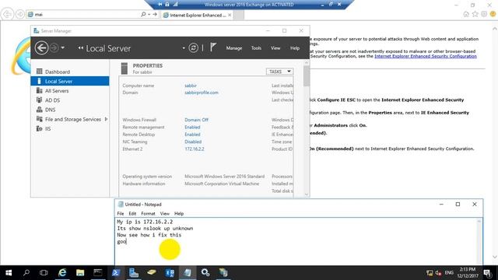498x280 pixels.
Task: Open Command Prompt from taskbar
Action: (x=98, y=273)
